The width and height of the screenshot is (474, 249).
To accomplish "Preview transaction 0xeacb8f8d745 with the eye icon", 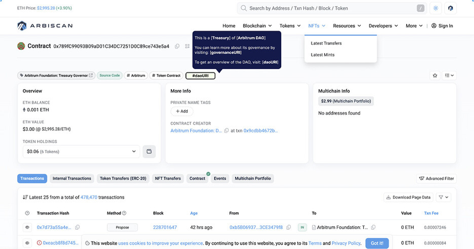I will pos(27,243).
